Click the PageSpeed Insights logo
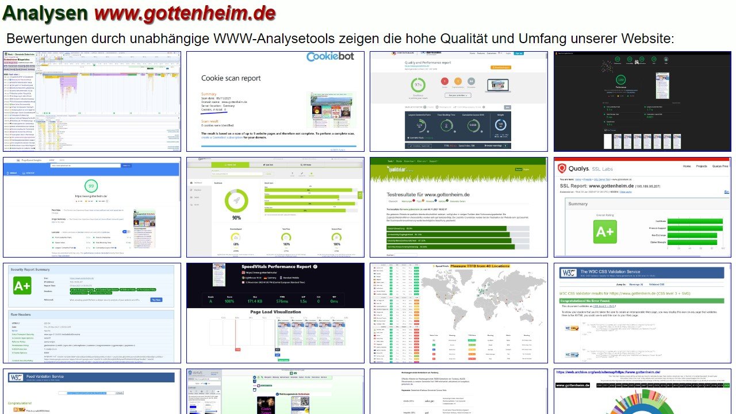Screen dimensions: 736x414 click(x=29, y=160)
